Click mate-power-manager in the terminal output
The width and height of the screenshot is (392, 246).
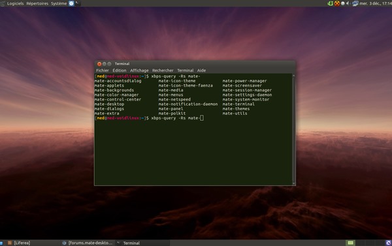click(244, 81)
